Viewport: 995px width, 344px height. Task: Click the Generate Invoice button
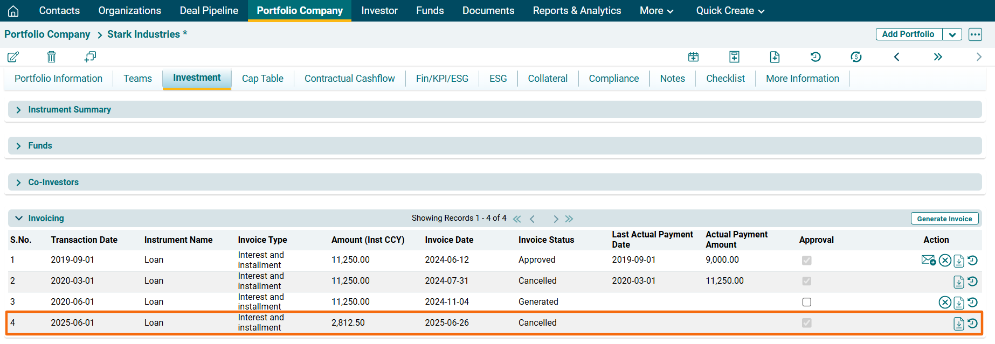click(x=944, y=219)
